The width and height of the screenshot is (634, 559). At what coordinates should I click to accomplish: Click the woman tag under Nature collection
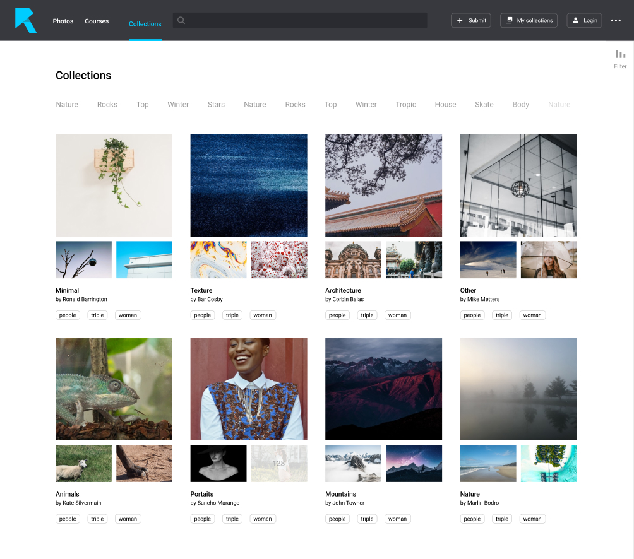(x=532, y=519)
